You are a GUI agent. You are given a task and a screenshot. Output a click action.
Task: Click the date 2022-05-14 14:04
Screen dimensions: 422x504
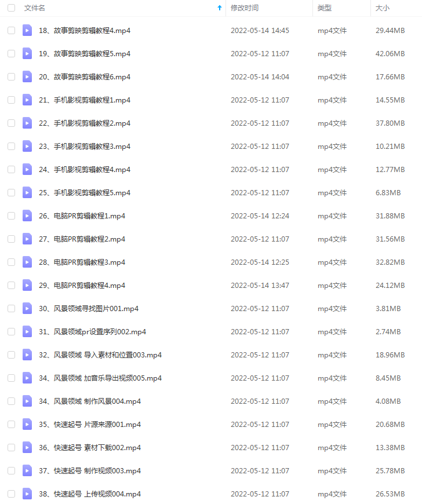260,77
